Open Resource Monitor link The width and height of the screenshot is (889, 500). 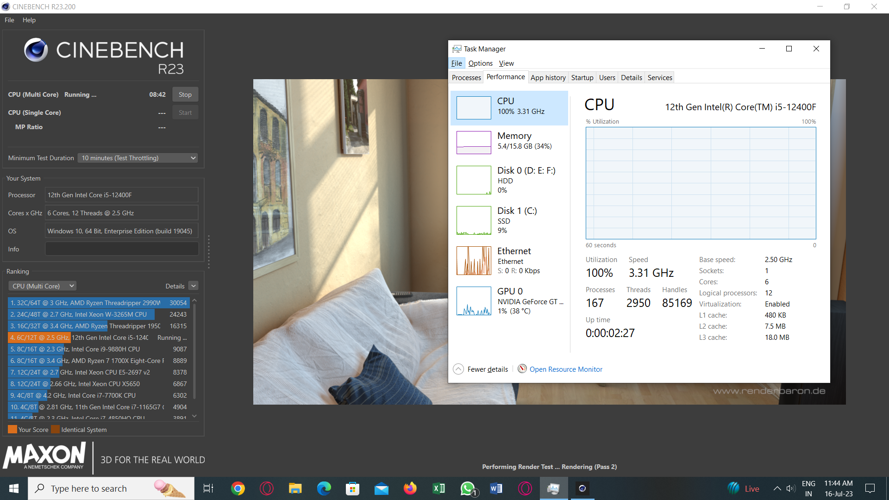tap(566, 369)
